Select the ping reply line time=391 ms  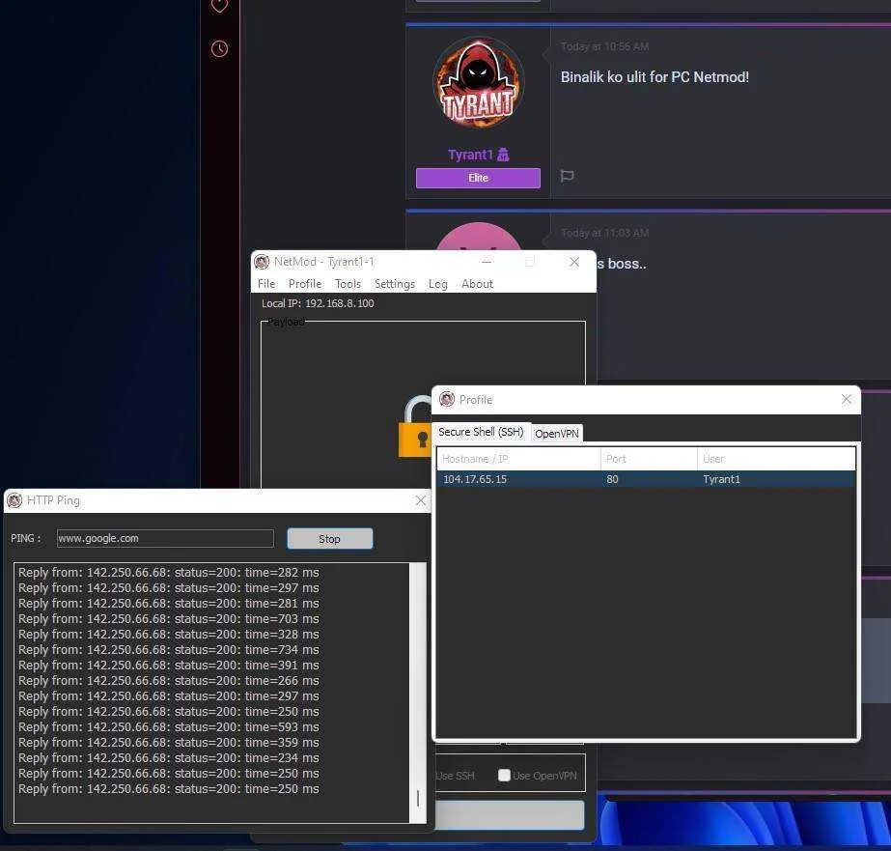(x=169, y=666)
